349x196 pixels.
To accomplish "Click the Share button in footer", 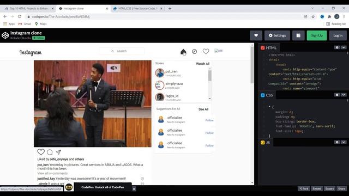I will click(341, 189).
